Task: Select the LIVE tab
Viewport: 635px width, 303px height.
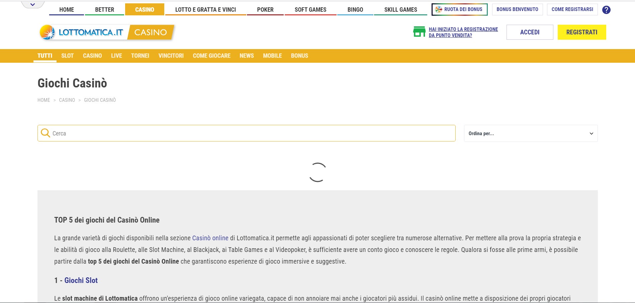Action: [x=116, y=56]
